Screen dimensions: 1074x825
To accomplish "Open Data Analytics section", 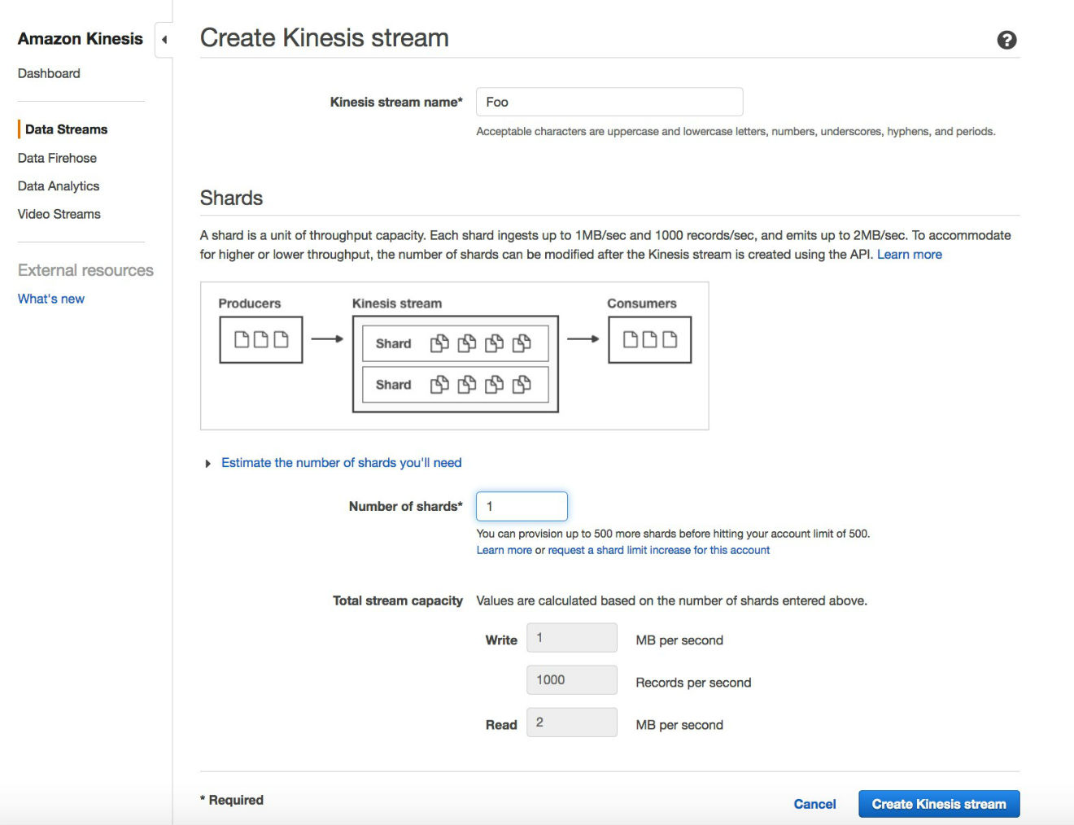I will 59,186.
